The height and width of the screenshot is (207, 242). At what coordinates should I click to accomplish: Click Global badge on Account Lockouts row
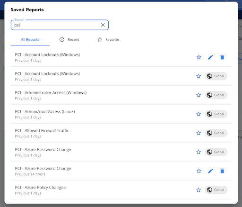216,76
